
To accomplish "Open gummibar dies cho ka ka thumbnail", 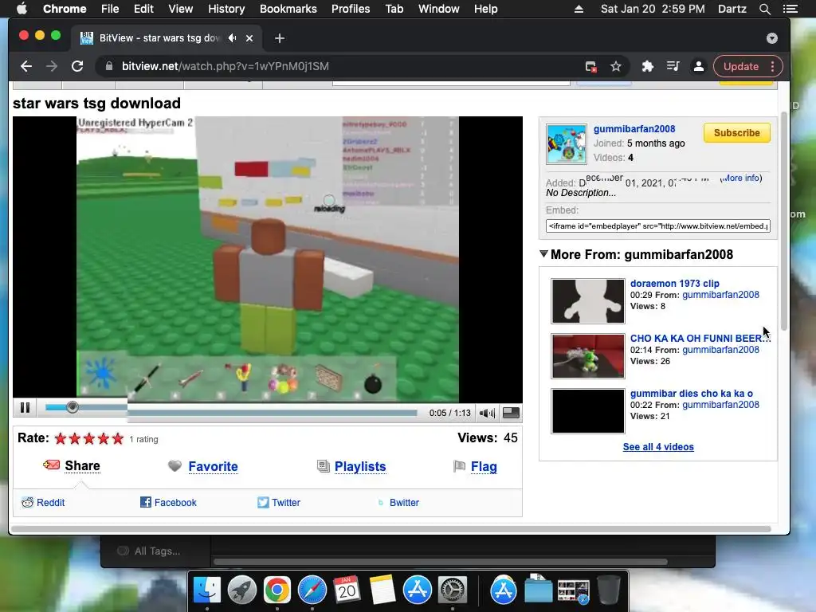I will 588,411.
